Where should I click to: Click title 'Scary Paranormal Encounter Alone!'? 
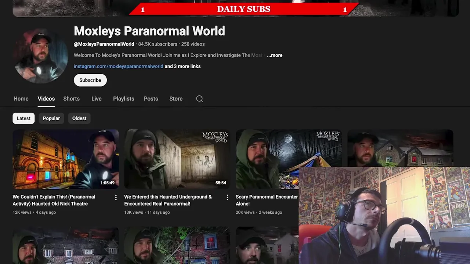coord(267,200)
